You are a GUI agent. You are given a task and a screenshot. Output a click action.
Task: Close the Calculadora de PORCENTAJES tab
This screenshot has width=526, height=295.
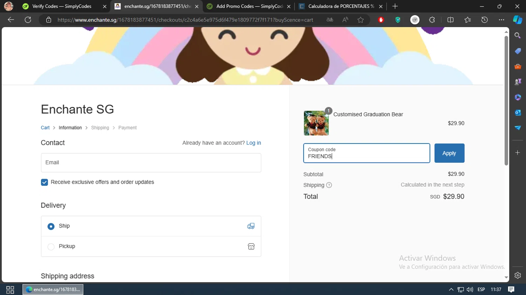coord(381,6)
